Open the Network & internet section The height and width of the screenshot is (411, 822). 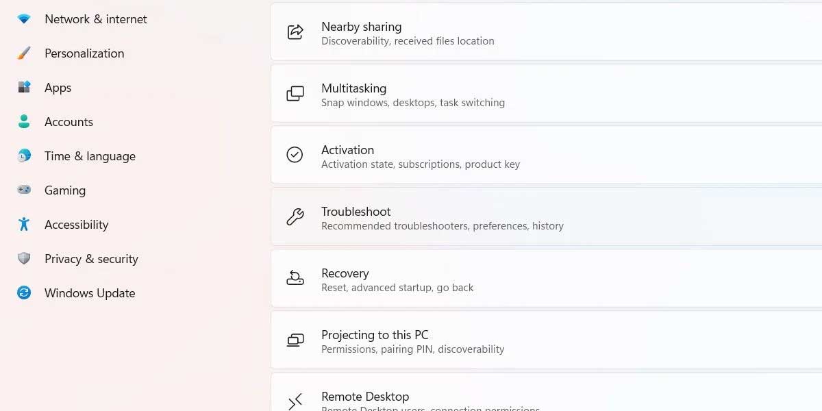click(95, 18)
